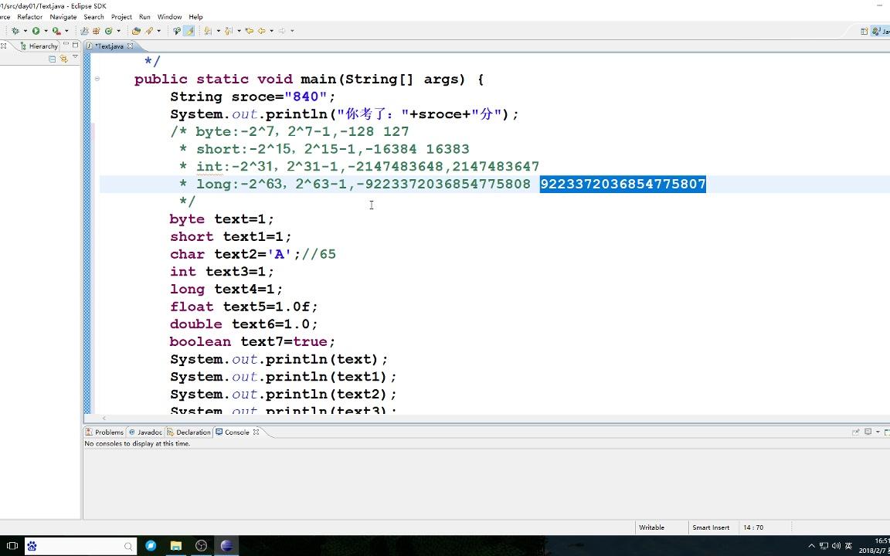Click the New Java Package toolbar icon
This screenshot has width=890, height=556.
97,31
